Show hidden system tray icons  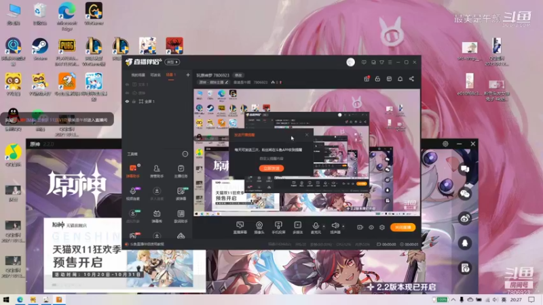(x=453, y=300)
